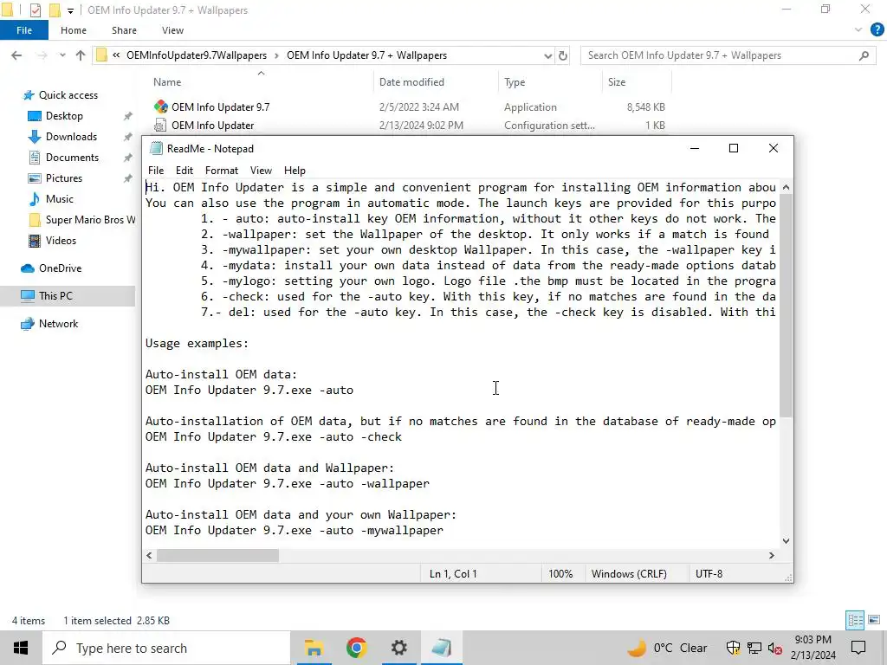Click Notepad's vertical scrollbar thumb
Screen dimensions: 887x665
tap(786, 306)
